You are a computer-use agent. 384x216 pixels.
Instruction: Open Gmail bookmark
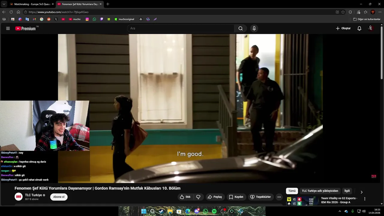point(34,19)
